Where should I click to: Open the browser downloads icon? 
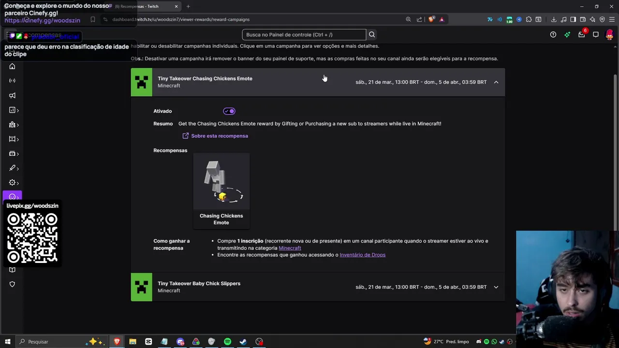pos(554,19)
